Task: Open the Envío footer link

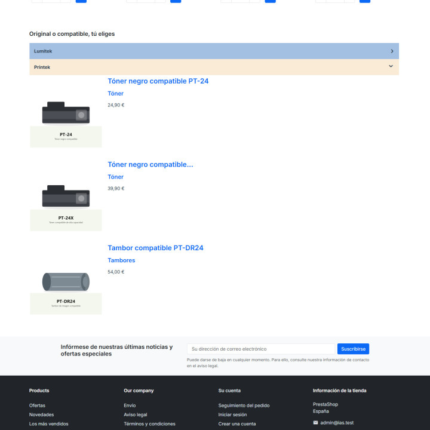Action: 130,406
